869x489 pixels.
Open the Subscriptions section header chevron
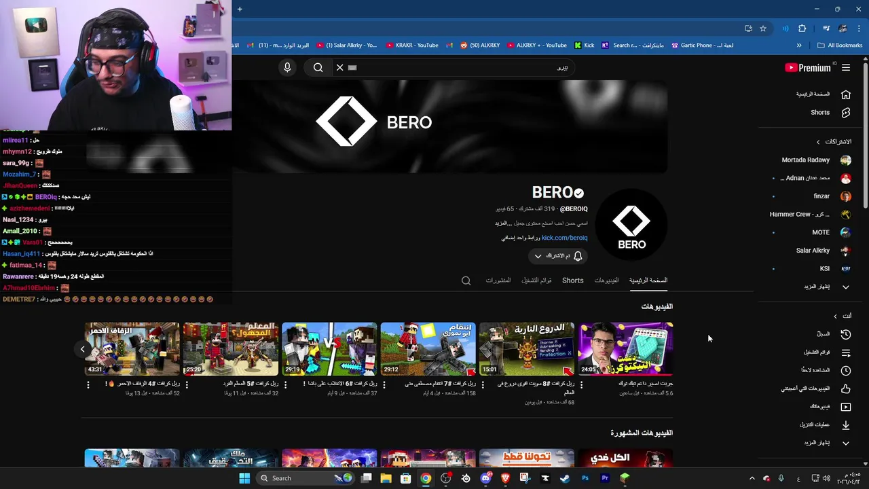(818, 142)
